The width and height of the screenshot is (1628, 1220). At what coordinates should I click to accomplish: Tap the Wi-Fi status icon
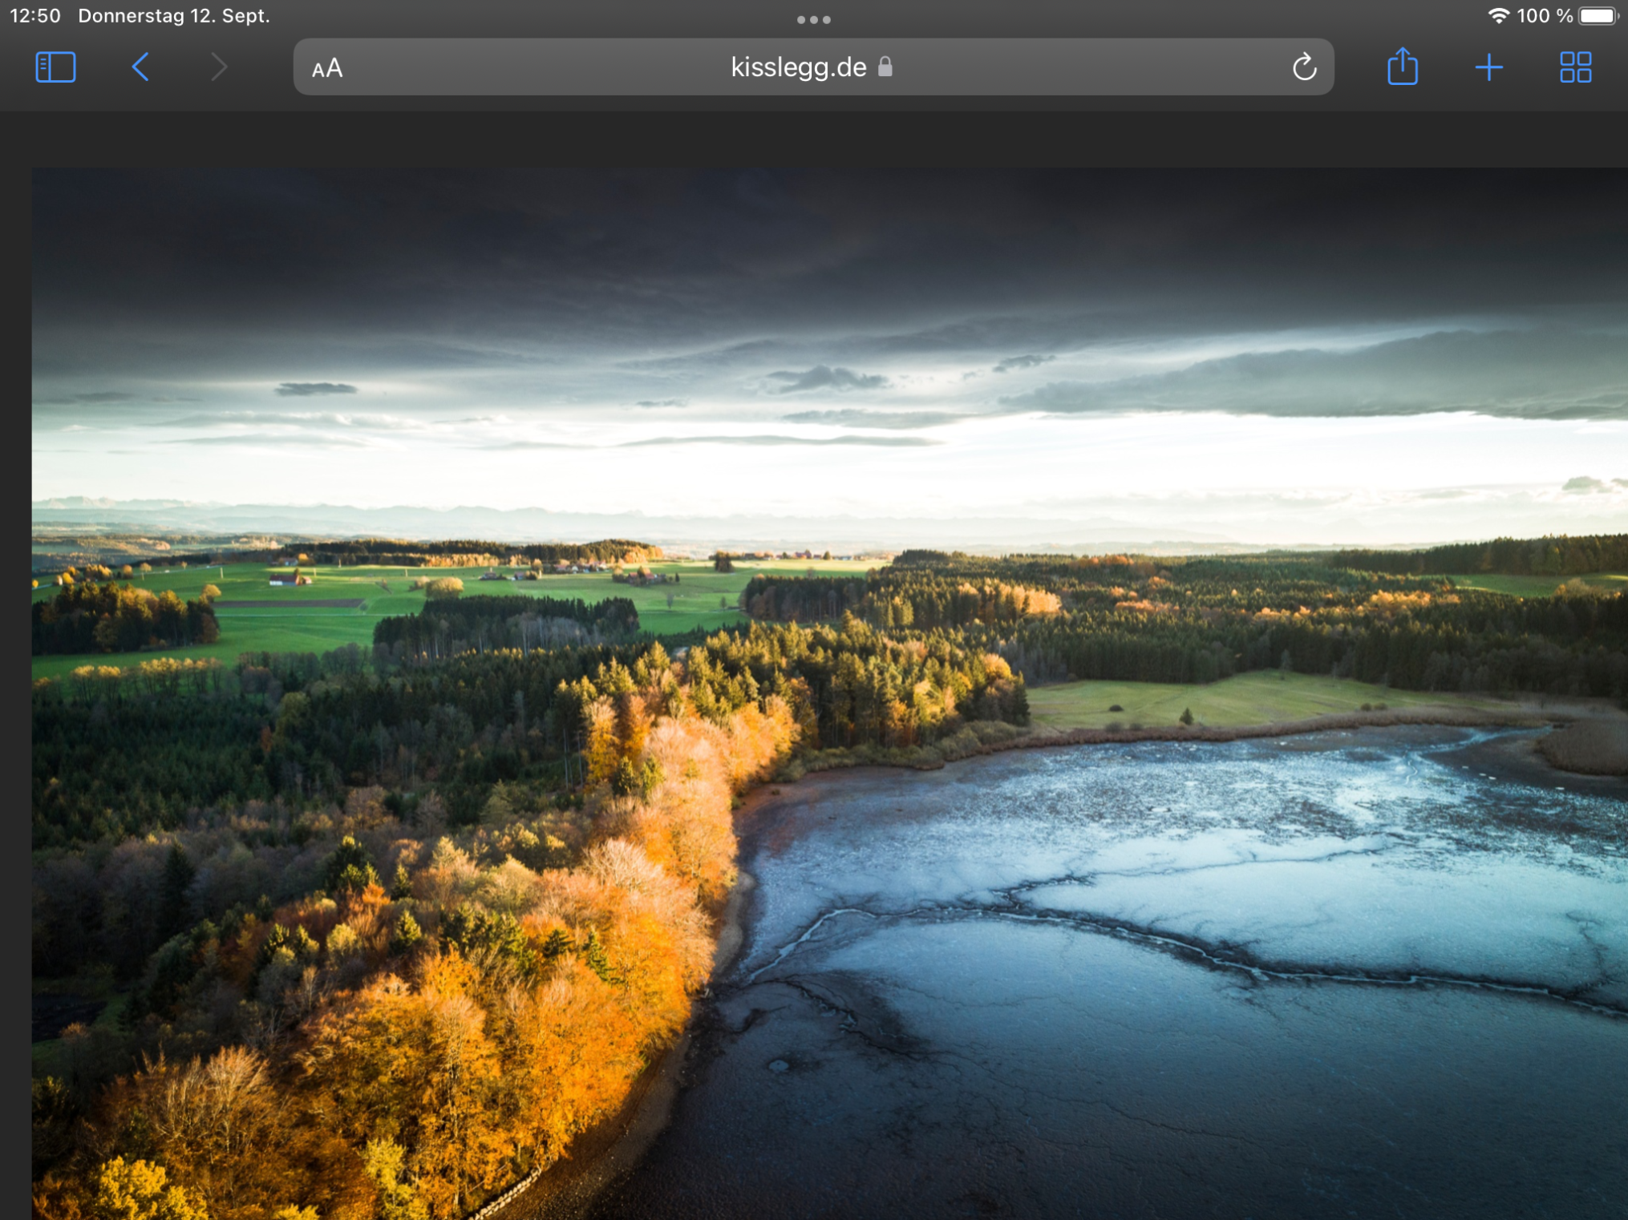point(1498,16)
